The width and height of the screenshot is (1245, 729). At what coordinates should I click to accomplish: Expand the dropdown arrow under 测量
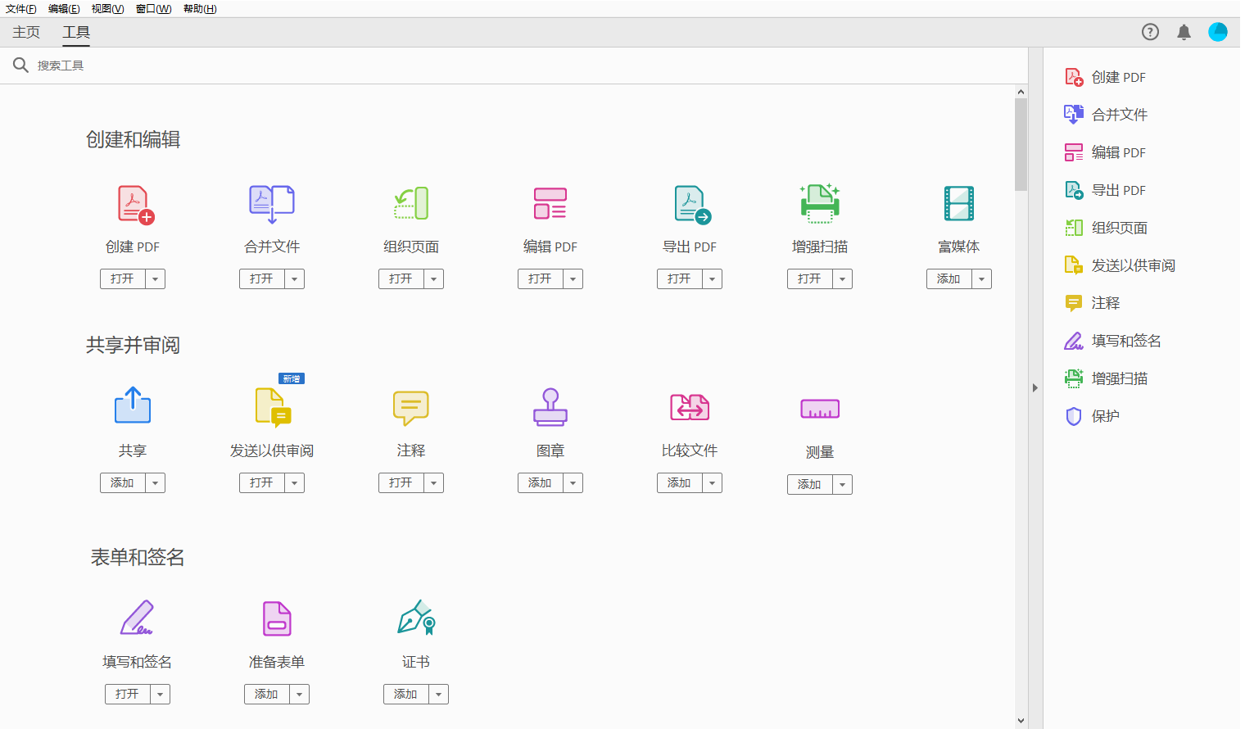843,485
